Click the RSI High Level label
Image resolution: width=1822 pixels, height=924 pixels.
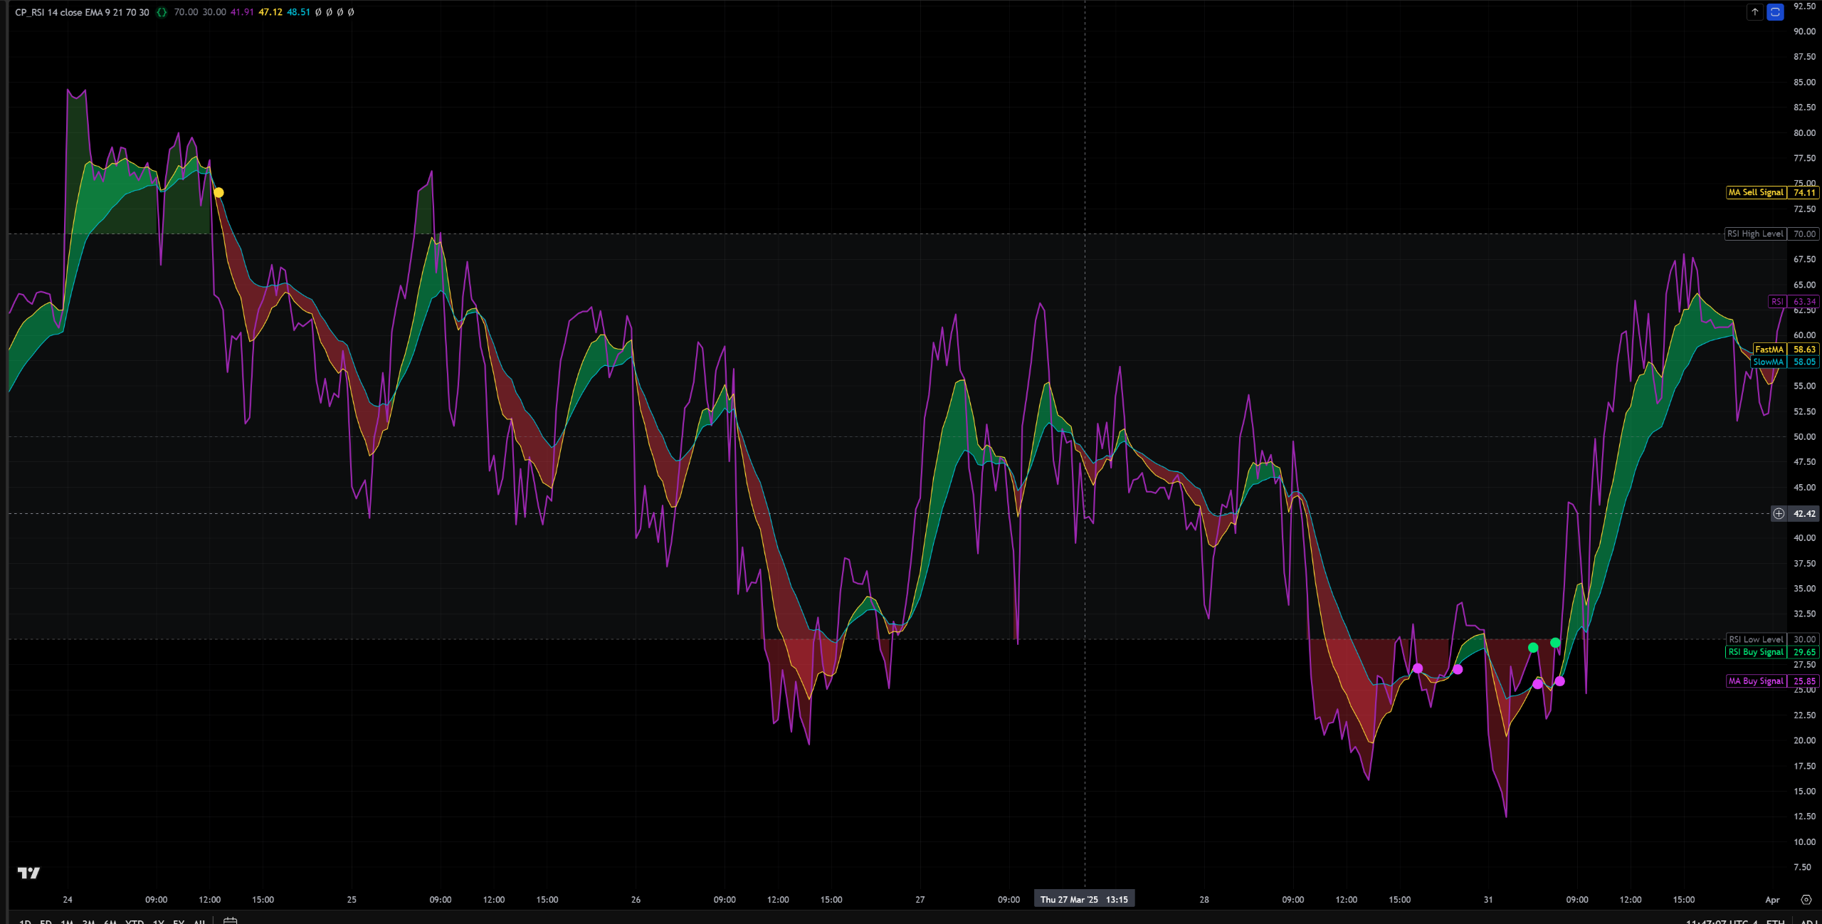(1755, 233)
